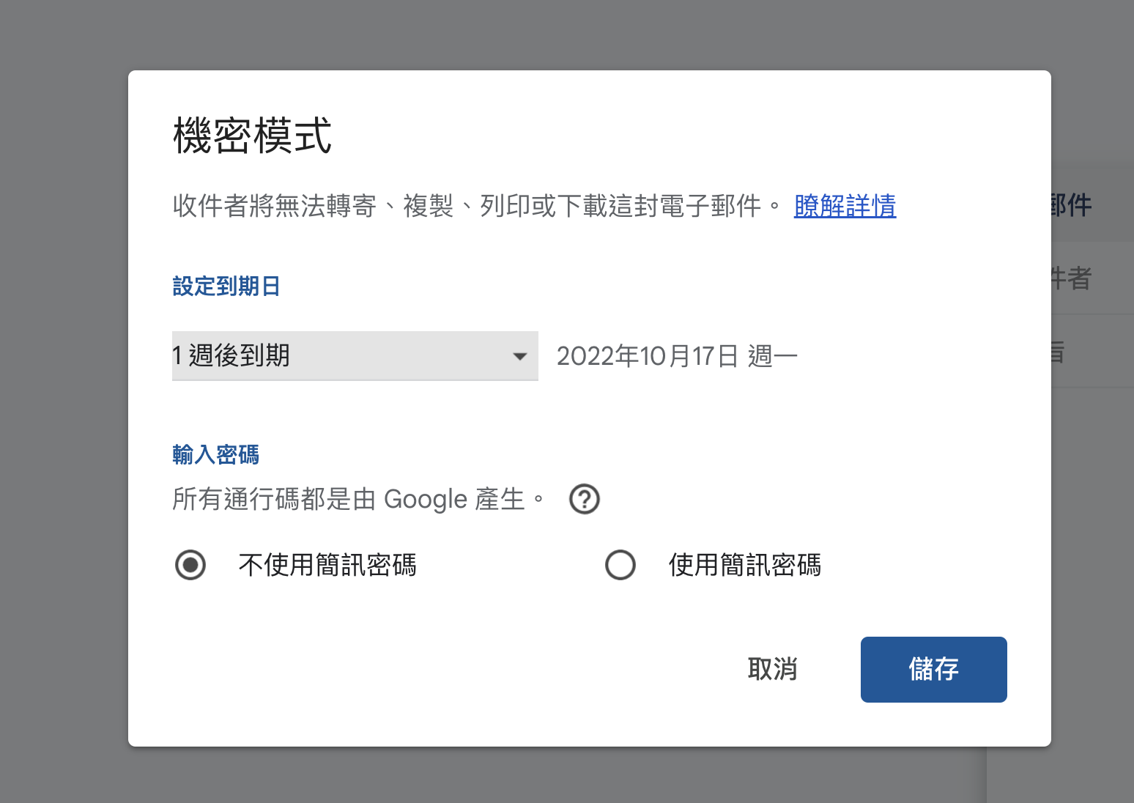Click the question mark help icon
1134x803 pixels.
click(585, 500)
